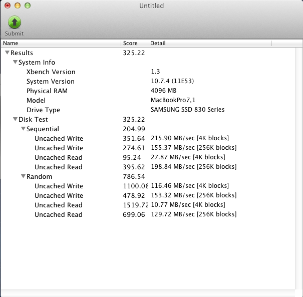303x297 pixels.
Task: Click the Submit label under the icon
Action: (15, 34)
